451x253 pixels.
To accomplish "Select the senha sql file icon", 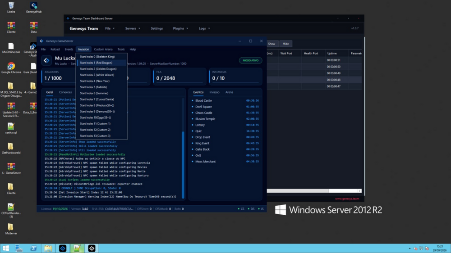I will 11,128.
